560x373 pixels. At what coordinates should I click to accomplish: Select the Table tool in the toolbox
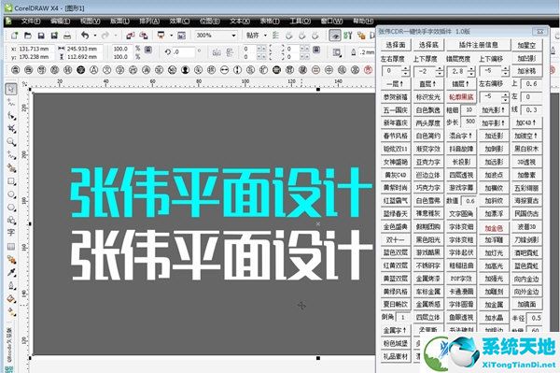coord(11,246)
